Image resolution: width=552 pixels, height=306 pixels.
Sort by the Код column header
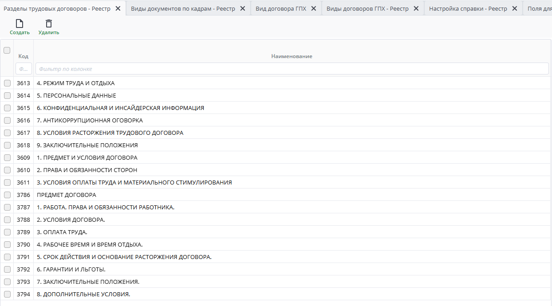(23, 56)
